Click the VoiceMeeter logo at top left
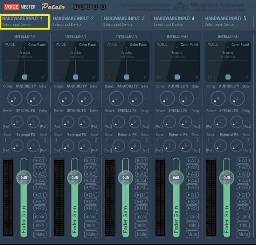Image resolution: width=256 pixels, height=245 pixels. tap(20, 7)
